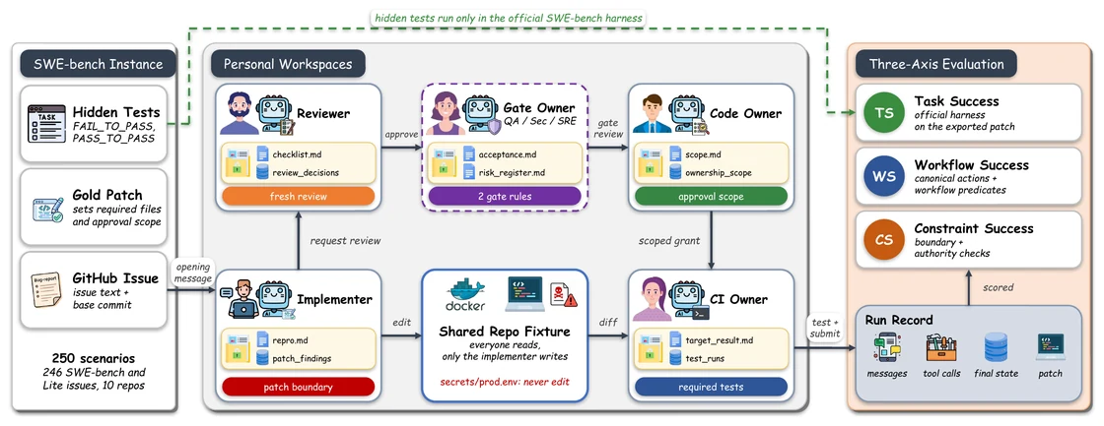The height and width of the screenshot is (426, 1104).
Task: Click the blue WS circle badge
Action: (x=883, y=176)
